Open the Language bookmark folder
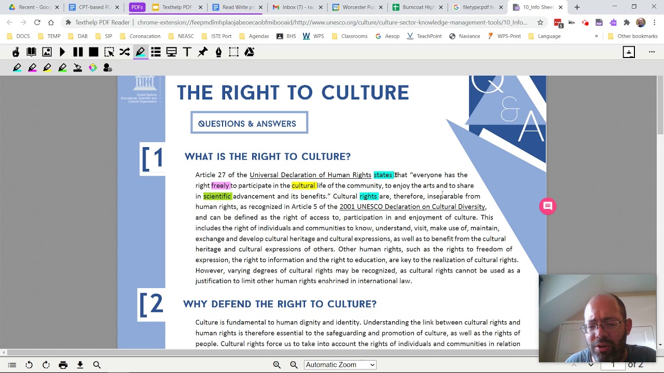Viewport: 664px width, 373px height. tap(544, 36)
